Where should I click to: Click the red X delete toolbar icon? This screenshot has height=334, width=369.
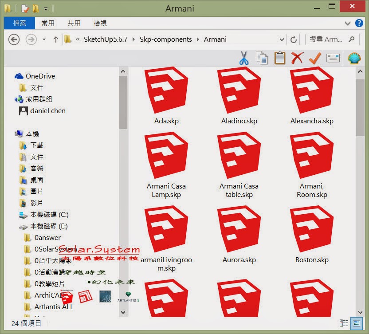click(x=298, y=58)
